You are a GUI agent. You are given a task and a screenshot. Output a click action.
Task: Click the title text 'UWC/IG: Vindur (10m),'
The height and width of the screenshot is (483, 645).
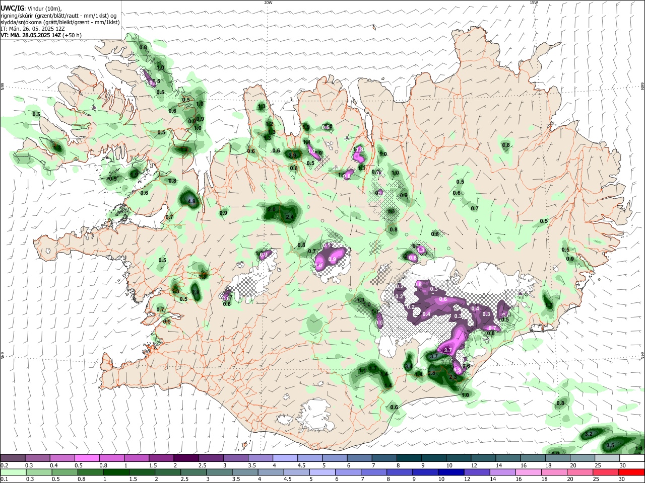[31, 9]
